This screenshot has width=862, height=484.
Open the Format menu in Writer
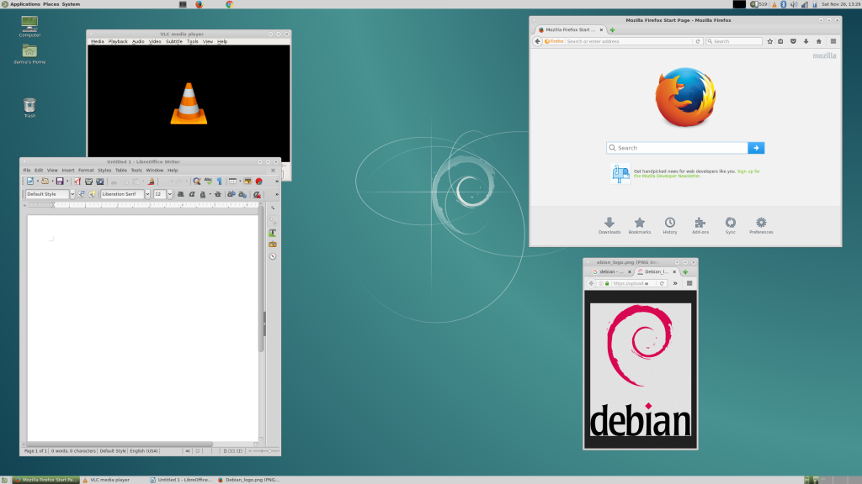(x=86, y=170)
